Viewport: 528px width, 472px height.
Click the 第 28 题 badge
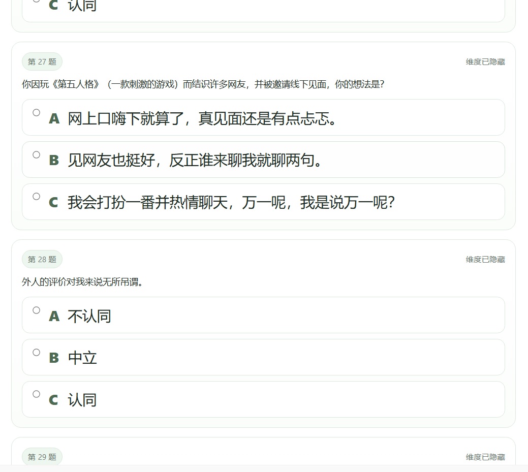click(42, 259)
